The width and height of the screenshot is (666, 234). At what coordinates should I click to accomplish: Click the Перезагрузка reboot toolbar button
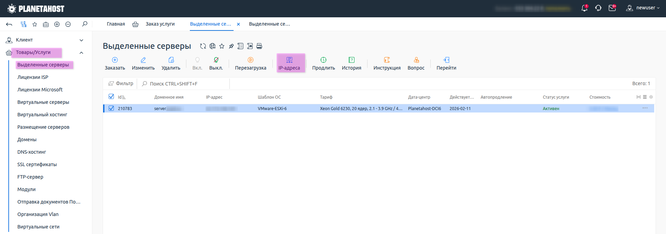[x=251, y=63]
